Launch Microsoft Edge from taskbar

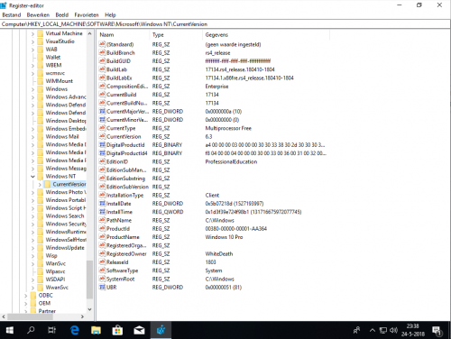click(x=74, y=330)
